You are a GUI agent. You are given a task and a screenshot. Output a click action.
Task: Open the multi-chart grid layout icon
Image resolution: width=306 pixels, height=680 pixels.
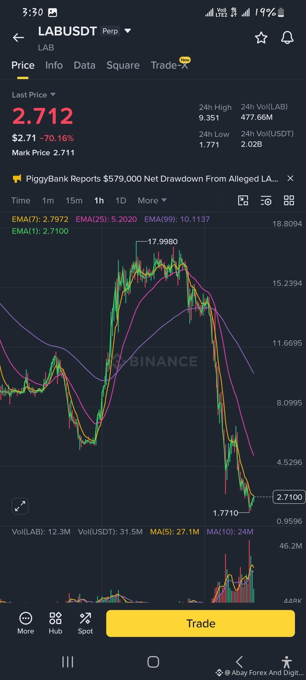289,200
